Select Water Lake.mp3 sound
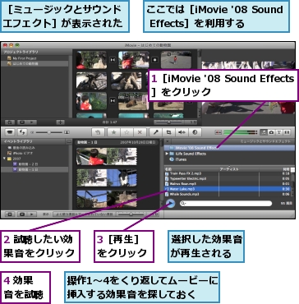Viewport: 299px width, 304px height. coord(228,189)
